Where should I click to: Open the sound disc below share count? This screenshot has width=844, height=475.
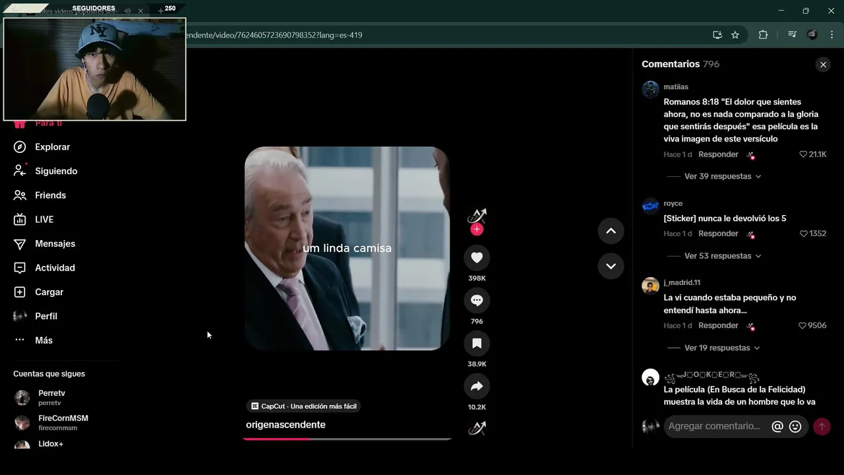click(x=477, y=429)
